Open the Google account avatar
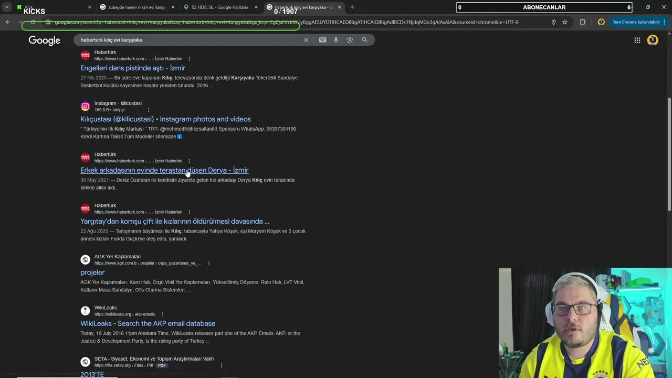The image size is (672, 378). tap(653, 40)
